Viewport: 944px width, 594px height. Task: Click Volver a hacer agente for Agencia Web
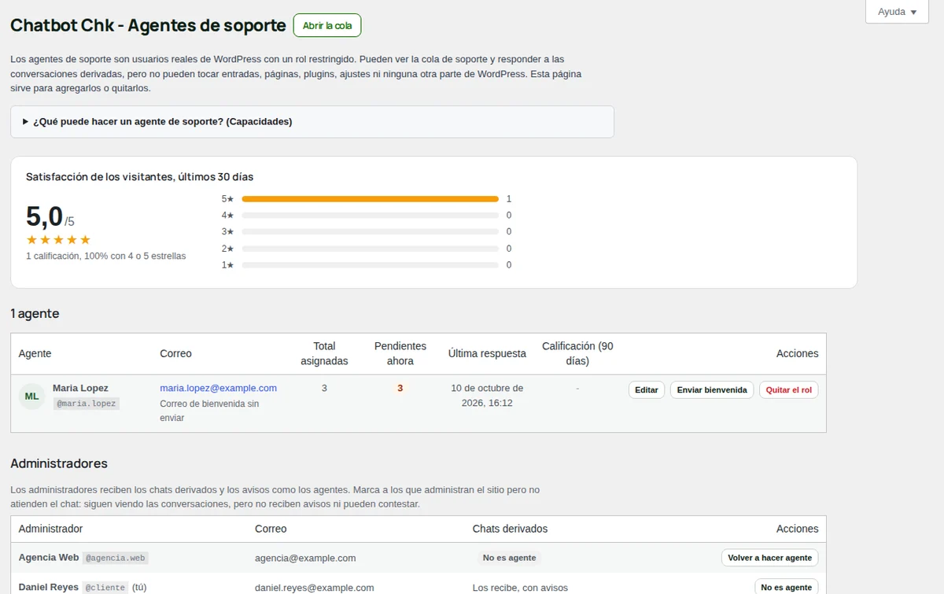(x=769, y=558)
